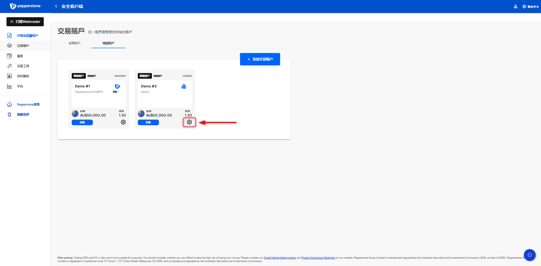Open Target Market Determination link

point(280,258)
